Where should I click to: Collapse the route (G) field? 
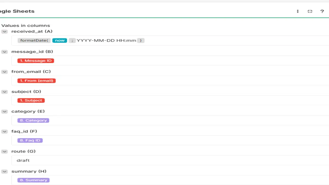pyautogui.click(x=4, y=151)
